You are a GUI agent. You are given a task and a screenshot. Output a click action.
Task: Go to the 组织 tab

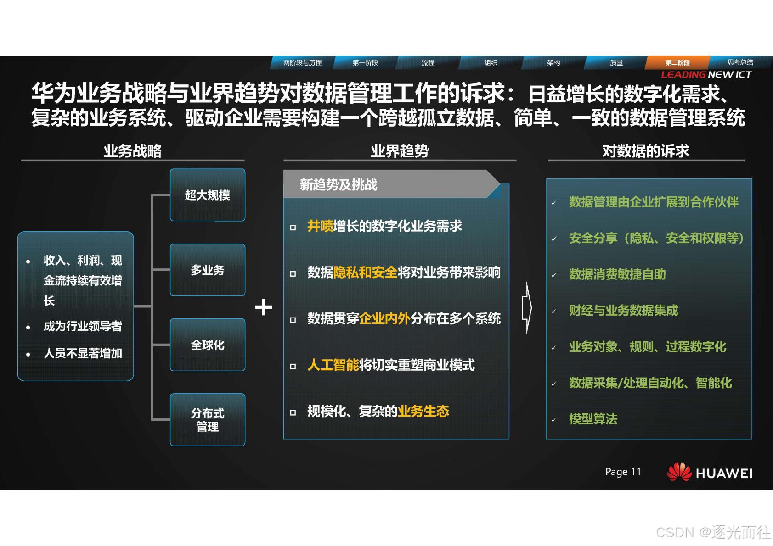coord(491,63)
